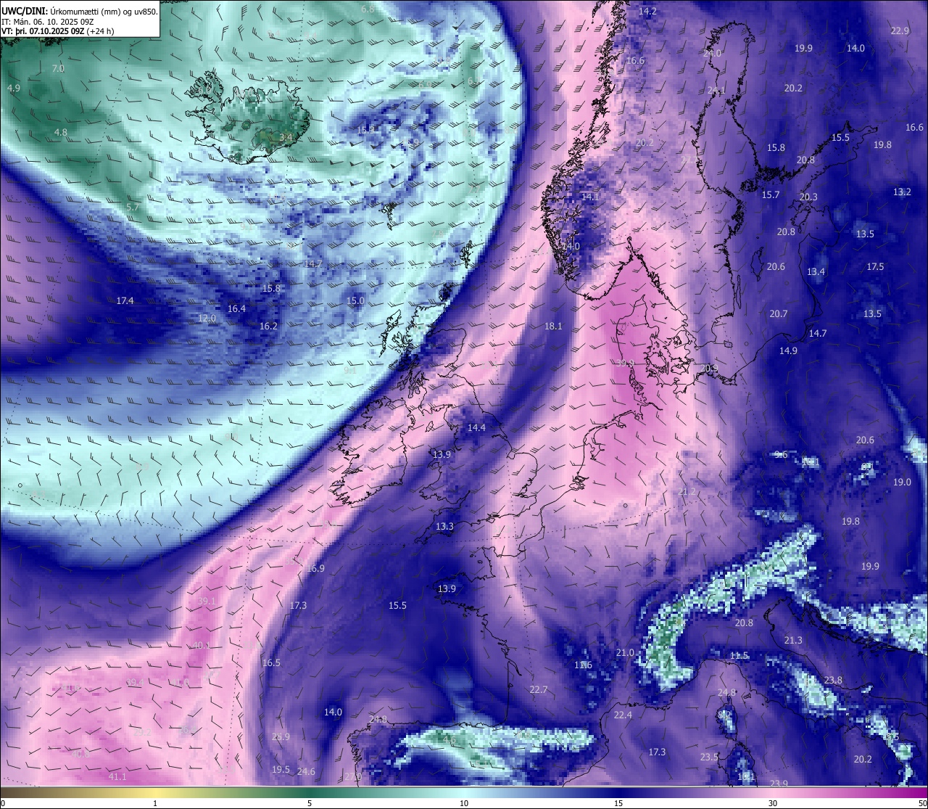Viewport: 928px width, 809px height.
Task: Click the 19.5 value label
Action: [x=281, y=770]
